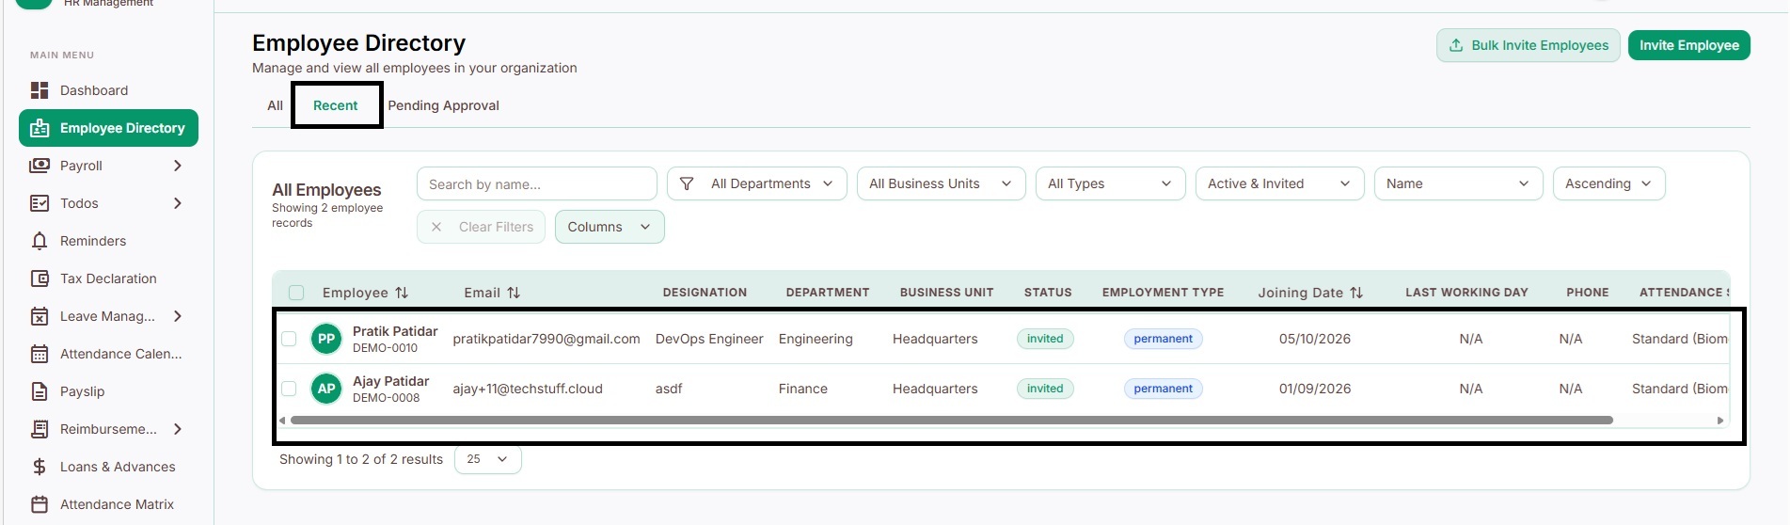Screen dimensions: 1790x525
Task: Click the 05/10/2026 joining date
Action: (x=1315, y=339)
